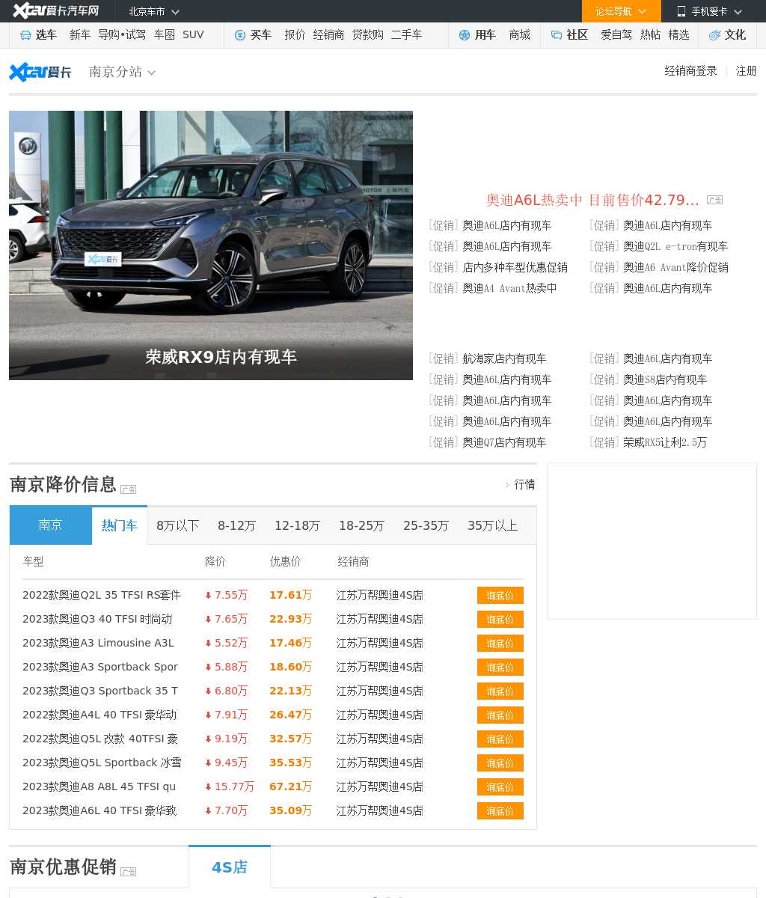766x898 pixels.
Task: Open the 荣威RX9 banner image
Action: coord(211,245)
